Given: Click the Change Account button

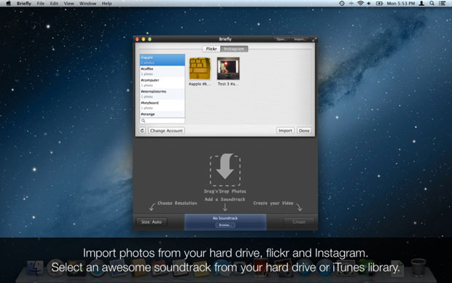Looking at the screenshot, I should [x=166, y=131].
